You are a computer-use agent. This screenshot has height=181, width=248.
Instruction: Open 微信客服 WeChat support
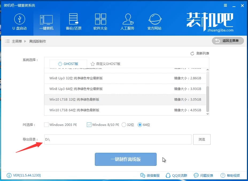click(143, 175)
